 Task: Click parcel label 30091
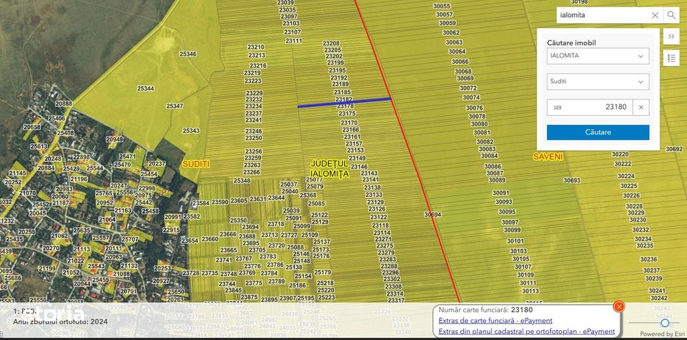click(501, 193)
